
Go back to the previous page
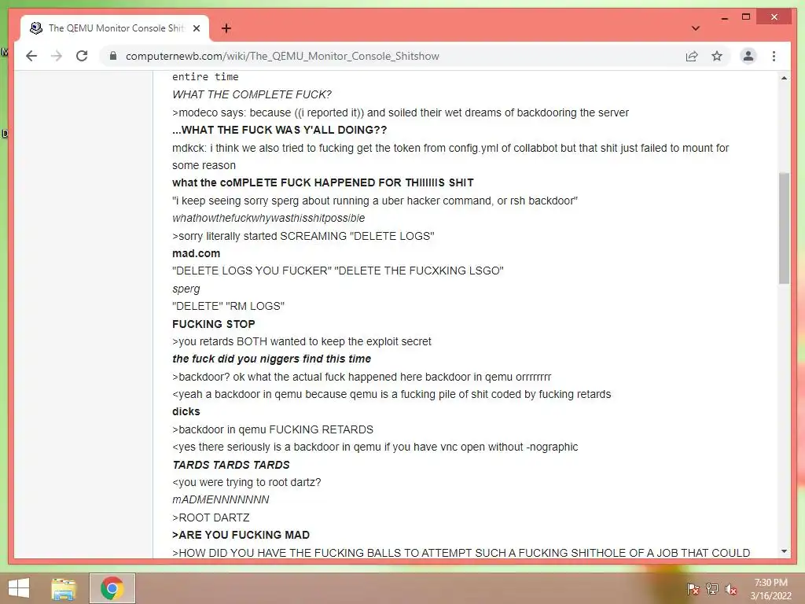(x=31, y=56)
